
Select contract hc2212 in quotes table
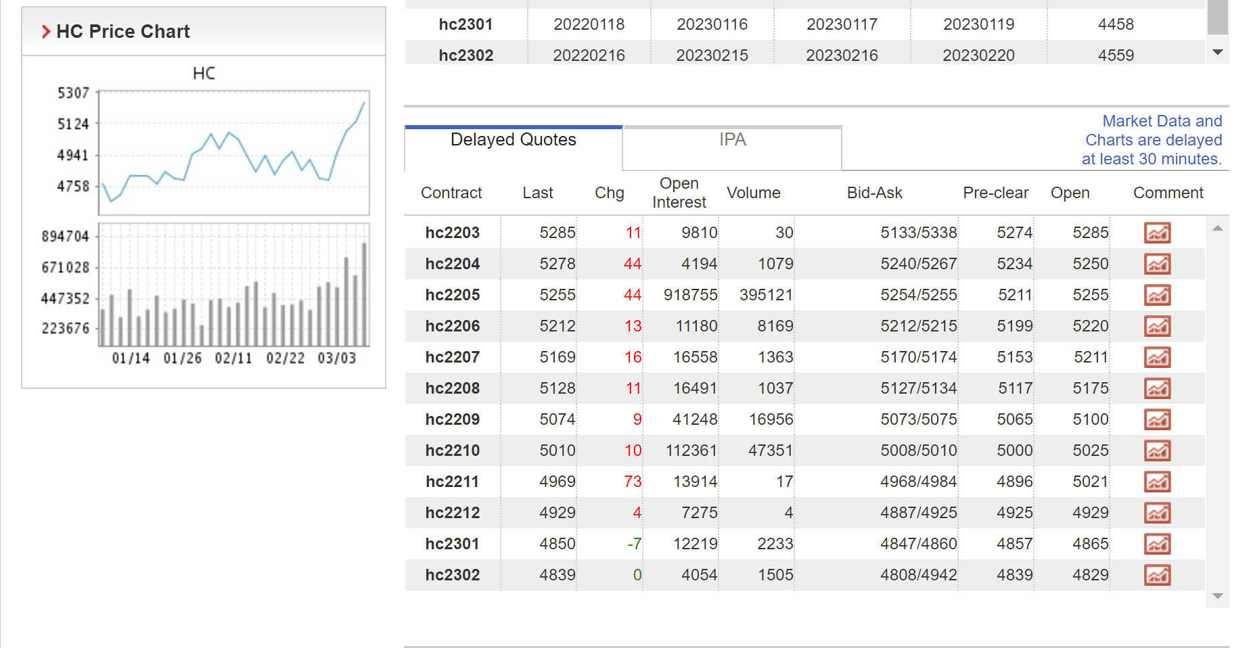point(453,513)
